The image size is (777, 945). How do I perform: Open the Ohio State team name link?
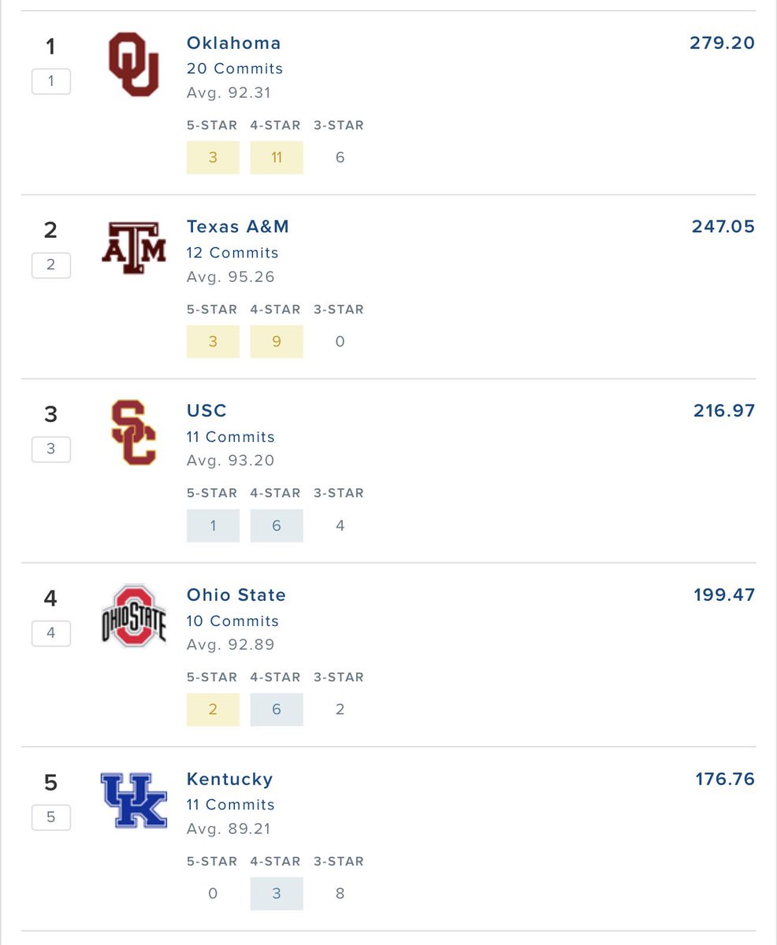pyautogui.click(x=236, y=595)
